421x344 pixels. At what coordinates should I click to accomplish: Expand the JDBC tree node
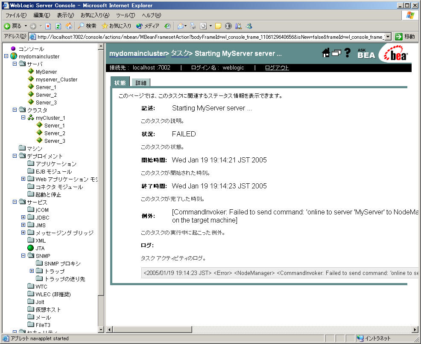(x=23, y=217)
